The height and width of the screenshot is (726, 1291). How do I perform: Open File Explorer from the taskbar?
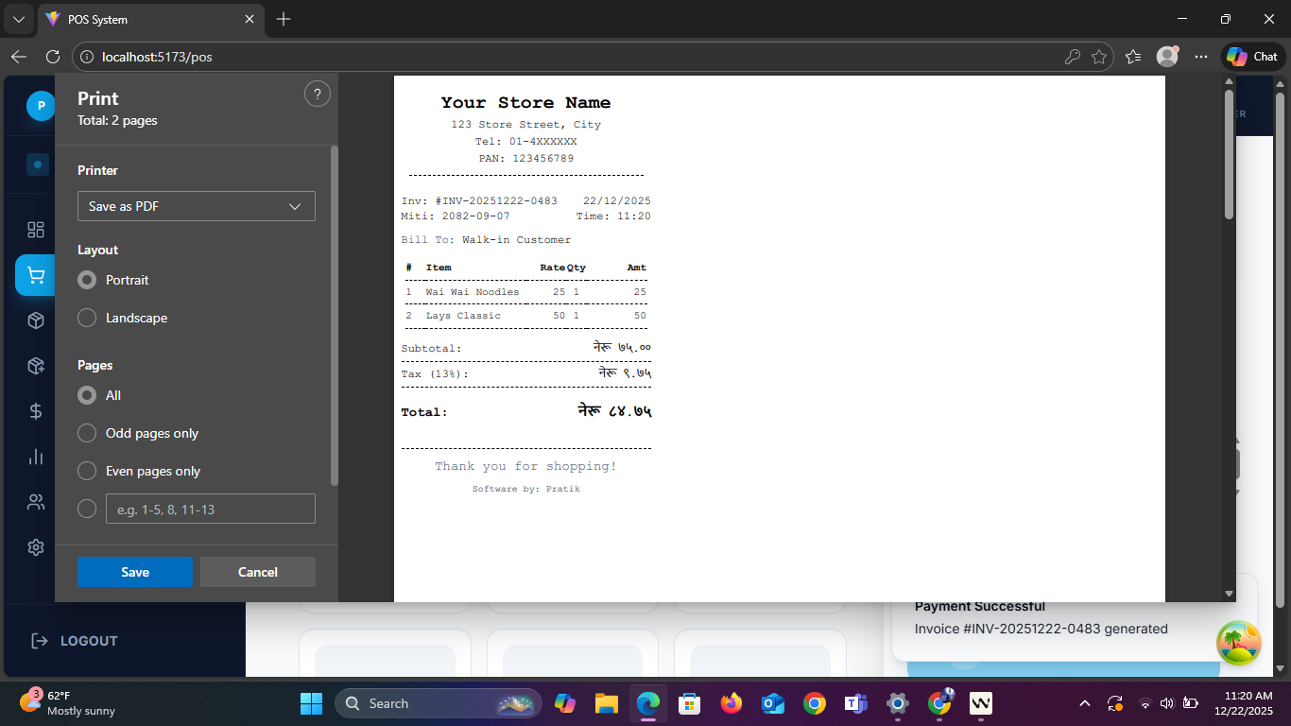607,703
